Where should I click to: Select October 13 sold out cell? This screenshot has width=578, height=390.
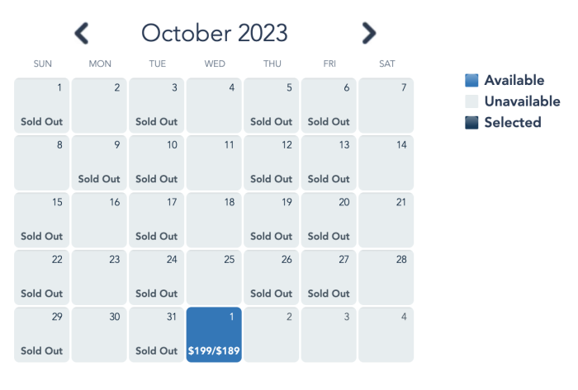(x=329, y=162)
